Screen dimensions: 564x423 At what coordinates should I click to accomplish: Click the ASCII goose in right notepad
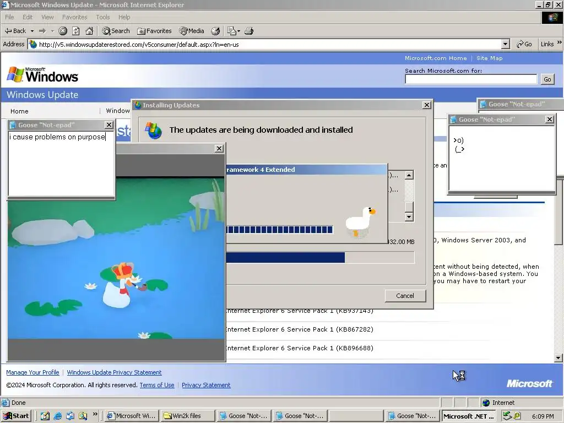(459, 145)
